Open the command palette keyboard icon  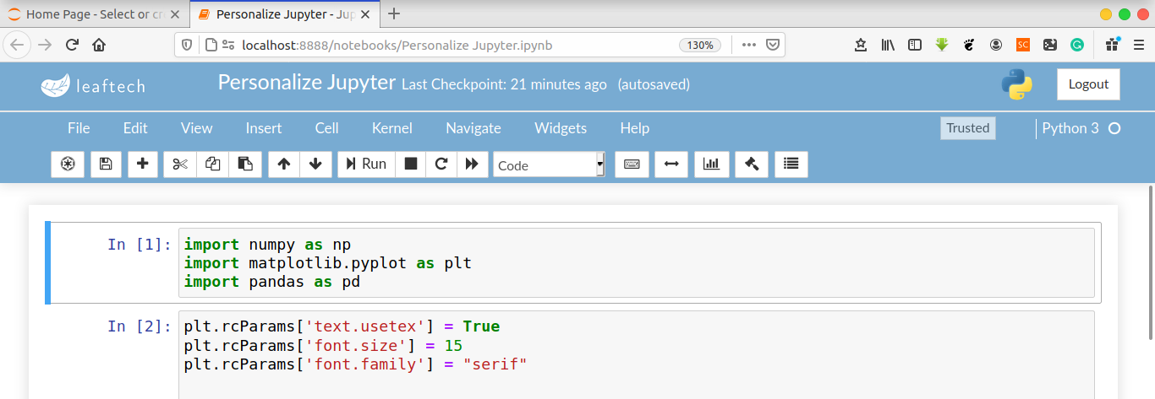coord(632,164)
